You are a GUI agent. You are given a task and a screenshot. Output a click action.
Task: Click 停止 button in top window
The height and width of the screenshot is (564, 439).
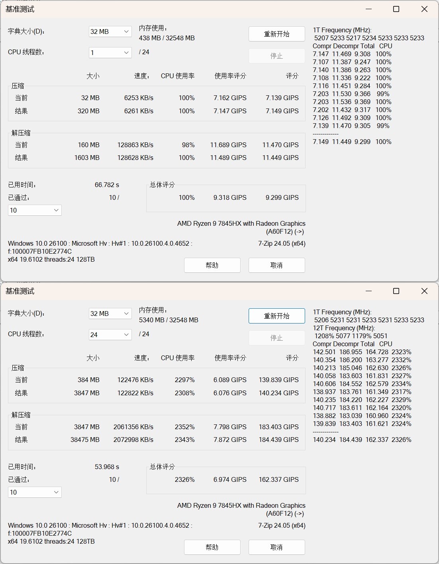(277, 56)
